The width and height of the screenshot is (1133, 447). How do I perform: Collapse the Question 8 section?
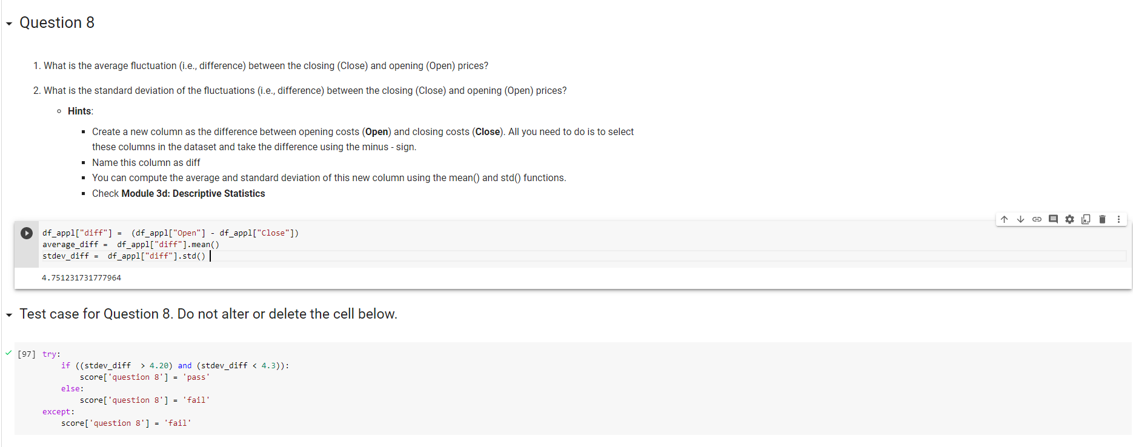click(8, 23)
